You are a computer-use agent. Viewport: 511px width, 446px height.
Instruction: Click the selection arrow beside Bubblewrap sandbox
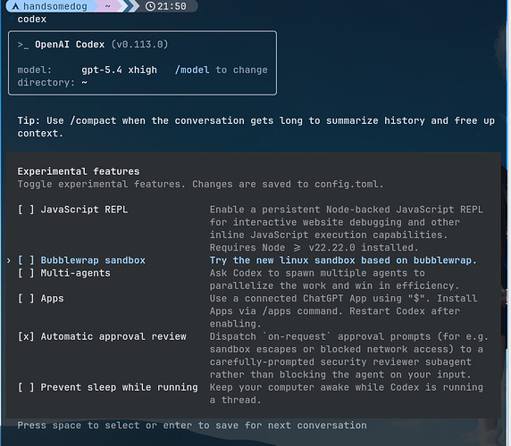pyautogui.click(x=9, y=260)
